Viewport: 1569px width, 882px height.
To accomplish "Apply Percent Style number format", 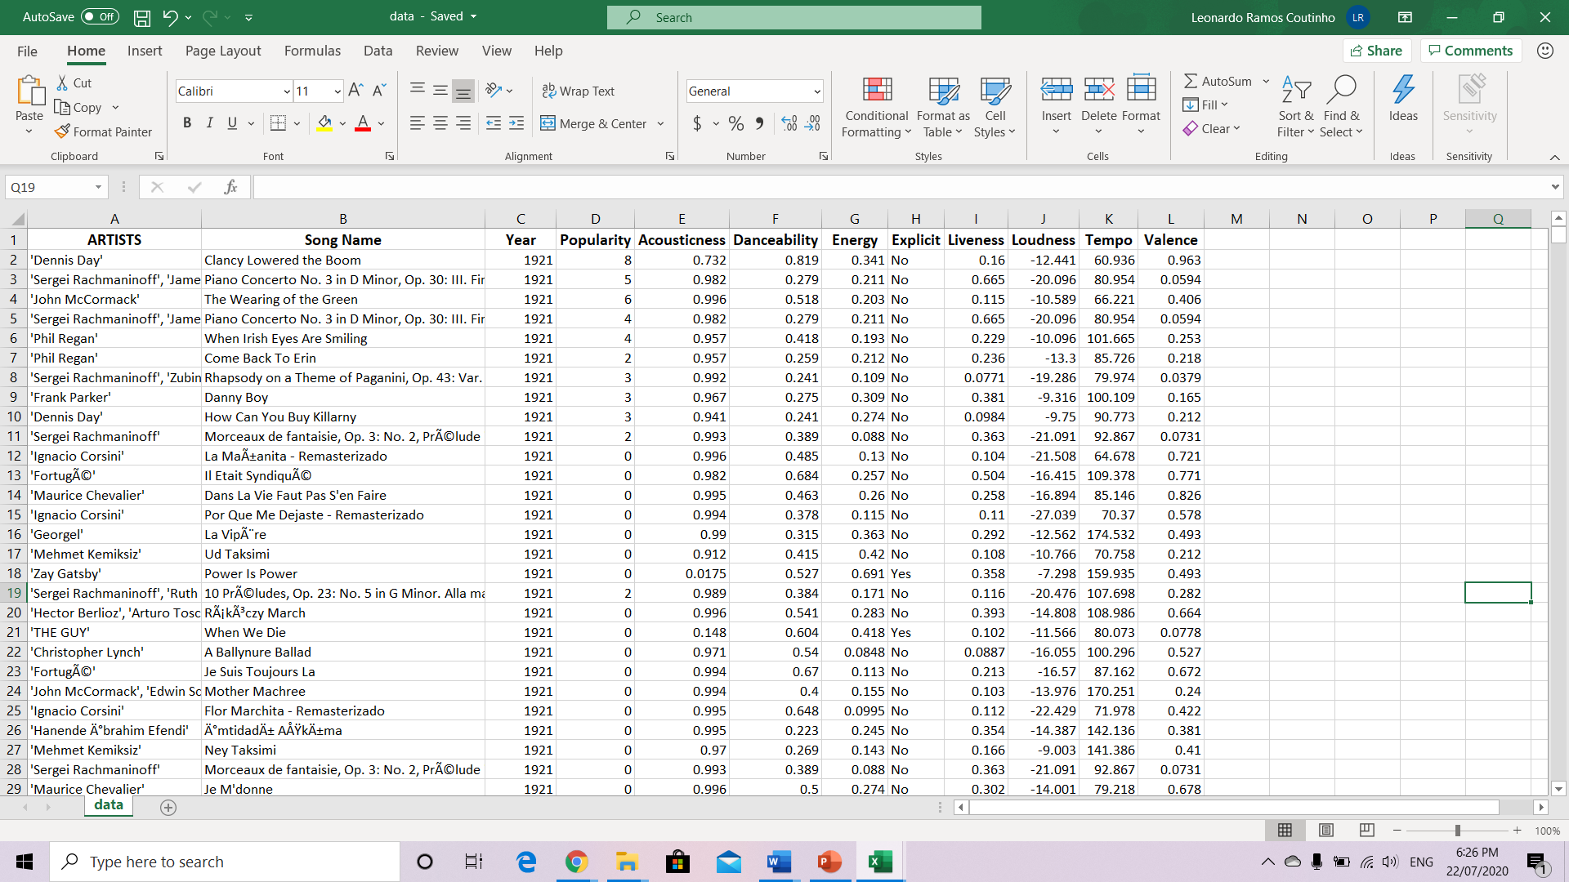I will coord(736,123).
